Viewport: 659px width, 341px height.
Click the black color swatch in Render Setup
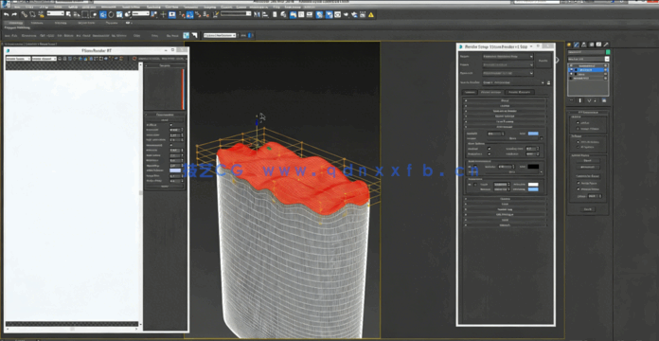click(533, 167)
